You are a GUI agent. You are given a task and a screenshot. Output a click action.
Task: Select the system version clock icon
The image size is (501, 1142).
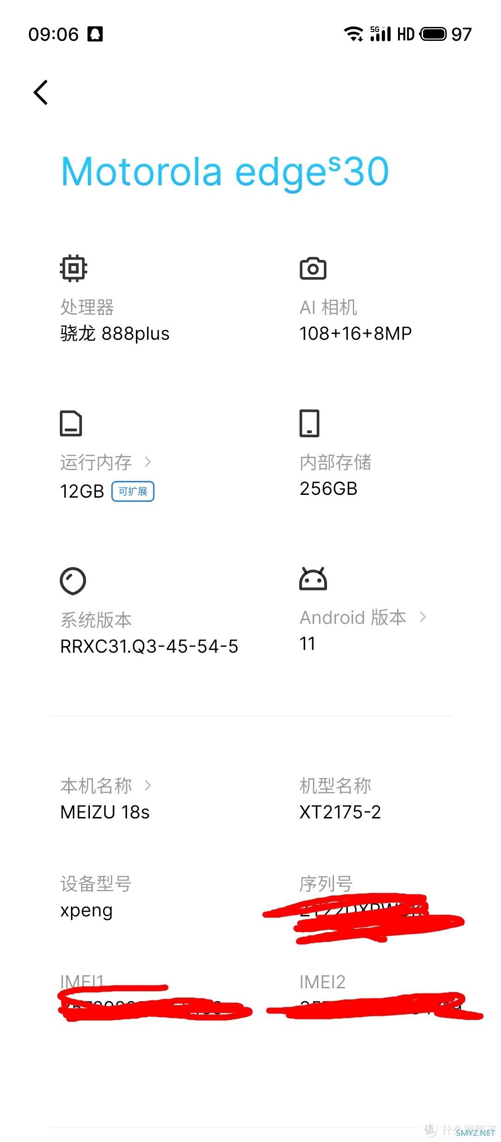tap(72, 579)
